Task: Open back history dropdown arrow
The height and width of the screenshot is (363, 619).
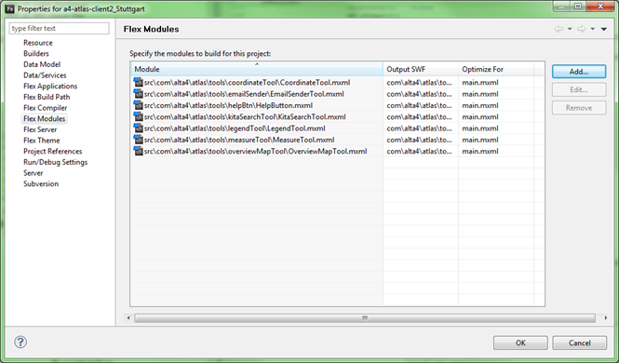Action: point(570,29)
